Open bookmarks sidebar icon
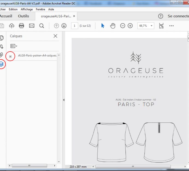 tap(1, 46)
